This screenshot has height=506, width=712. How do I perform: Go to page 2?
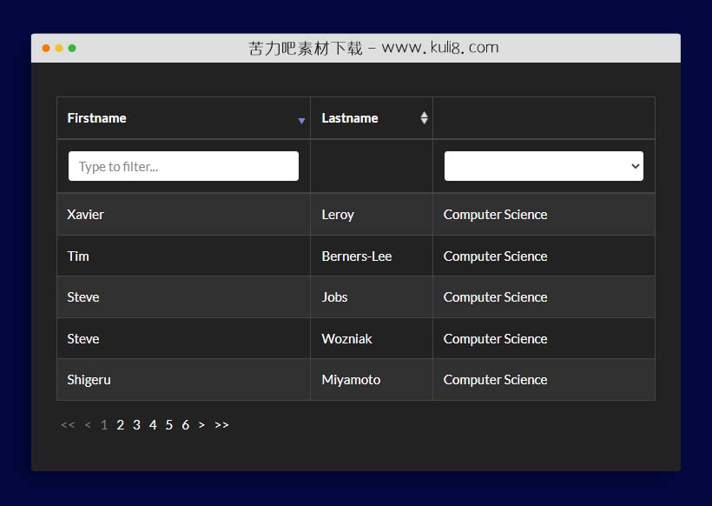pyautogui.click(x=121, y=425)
